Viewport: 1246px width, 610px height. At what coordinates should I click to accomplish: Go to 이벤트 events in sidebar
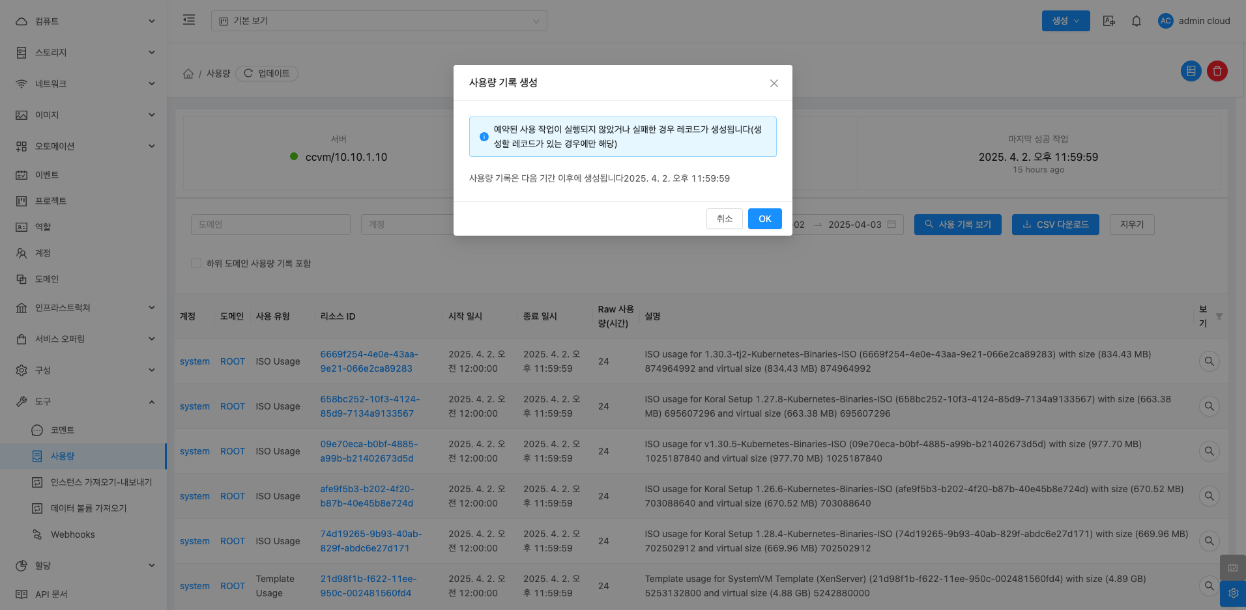pos(47,175)
